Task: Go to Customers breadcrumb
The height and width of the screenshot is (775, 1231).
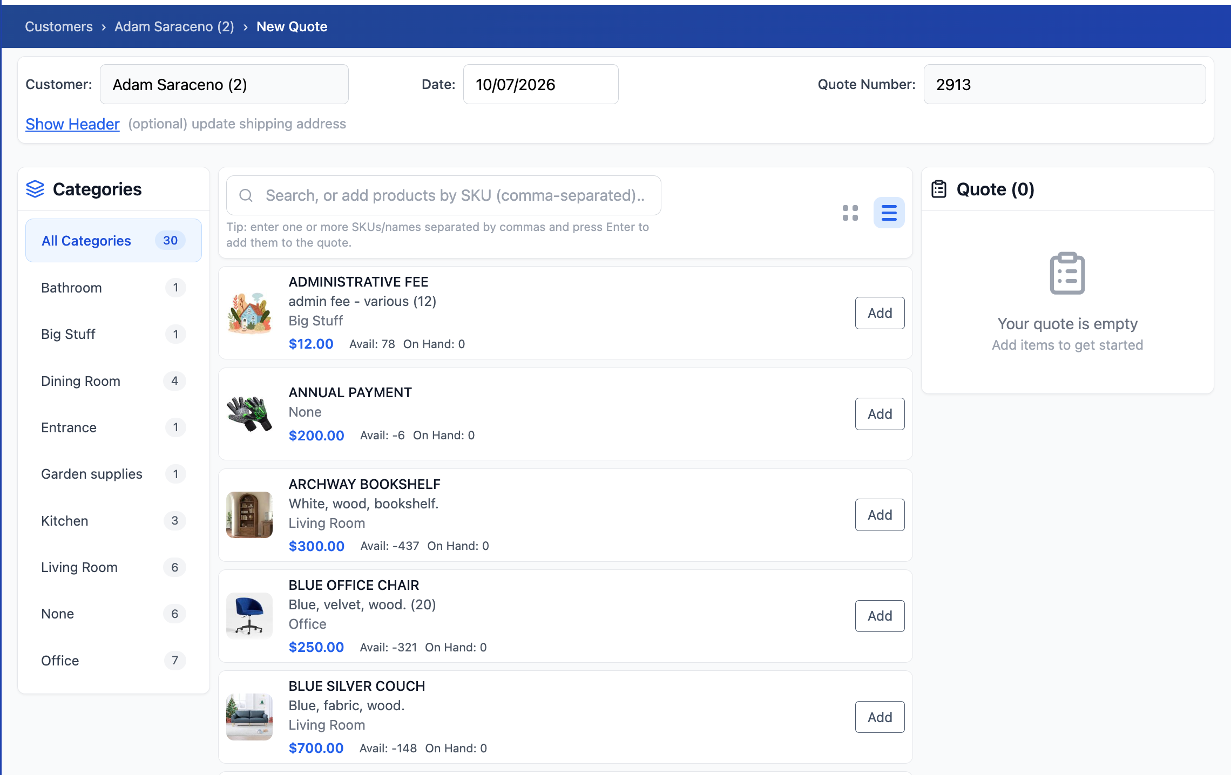Action: pos(59,26)
